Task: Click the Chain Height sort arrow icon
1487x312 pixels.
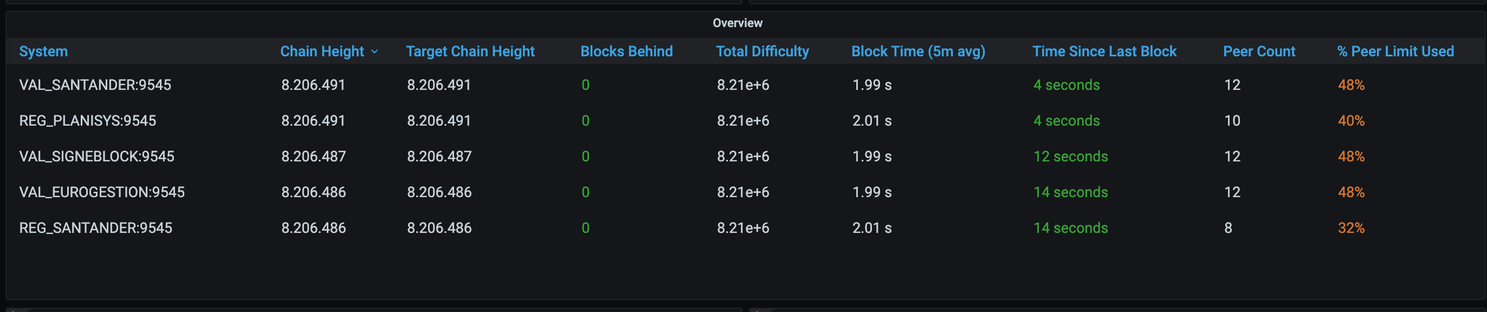Action: (374, 52)
